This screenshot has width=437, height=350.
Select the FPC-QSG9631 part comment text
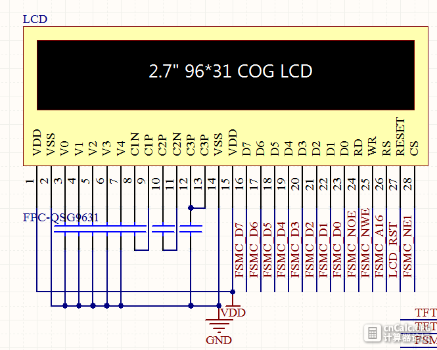[x=60, y=217]
